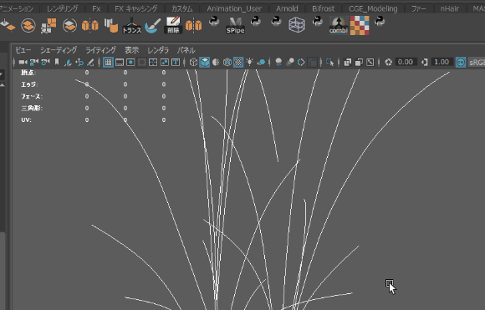Toggle screen space ambient occlusion
The width and height of the screenshot is (485, 310).
pos(278,62)
